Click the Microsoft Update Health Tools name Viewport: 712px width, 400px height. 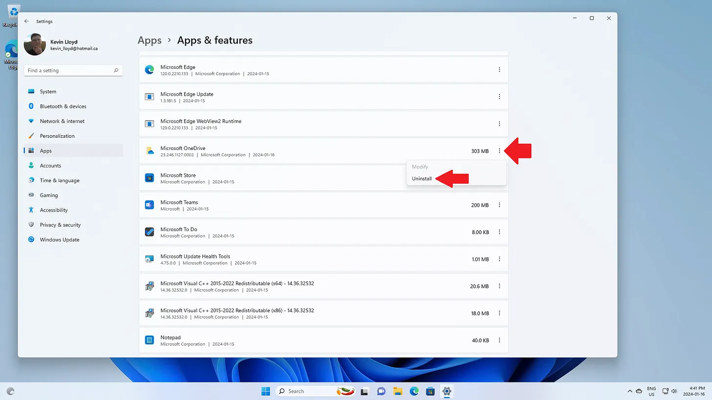click(195, 256)
